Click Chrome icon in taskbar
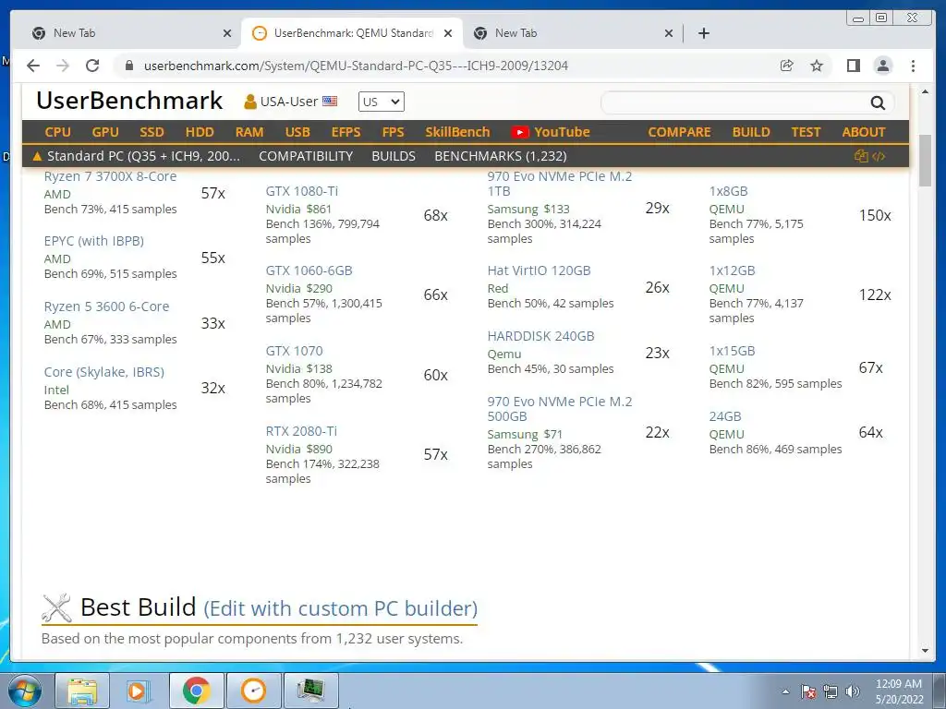Viewport: 946px width, 709px height. pyautogui.click(x=196, y=691)
